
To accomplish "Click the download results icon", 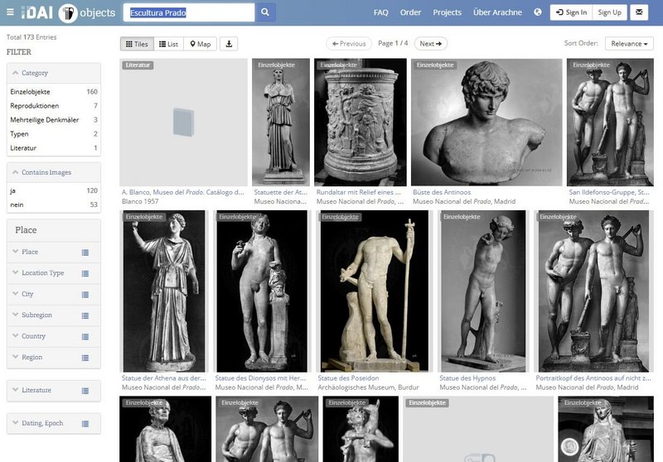I will click(230, 44).
